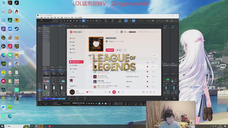Toggle monitor on first mixer channel

48,81
